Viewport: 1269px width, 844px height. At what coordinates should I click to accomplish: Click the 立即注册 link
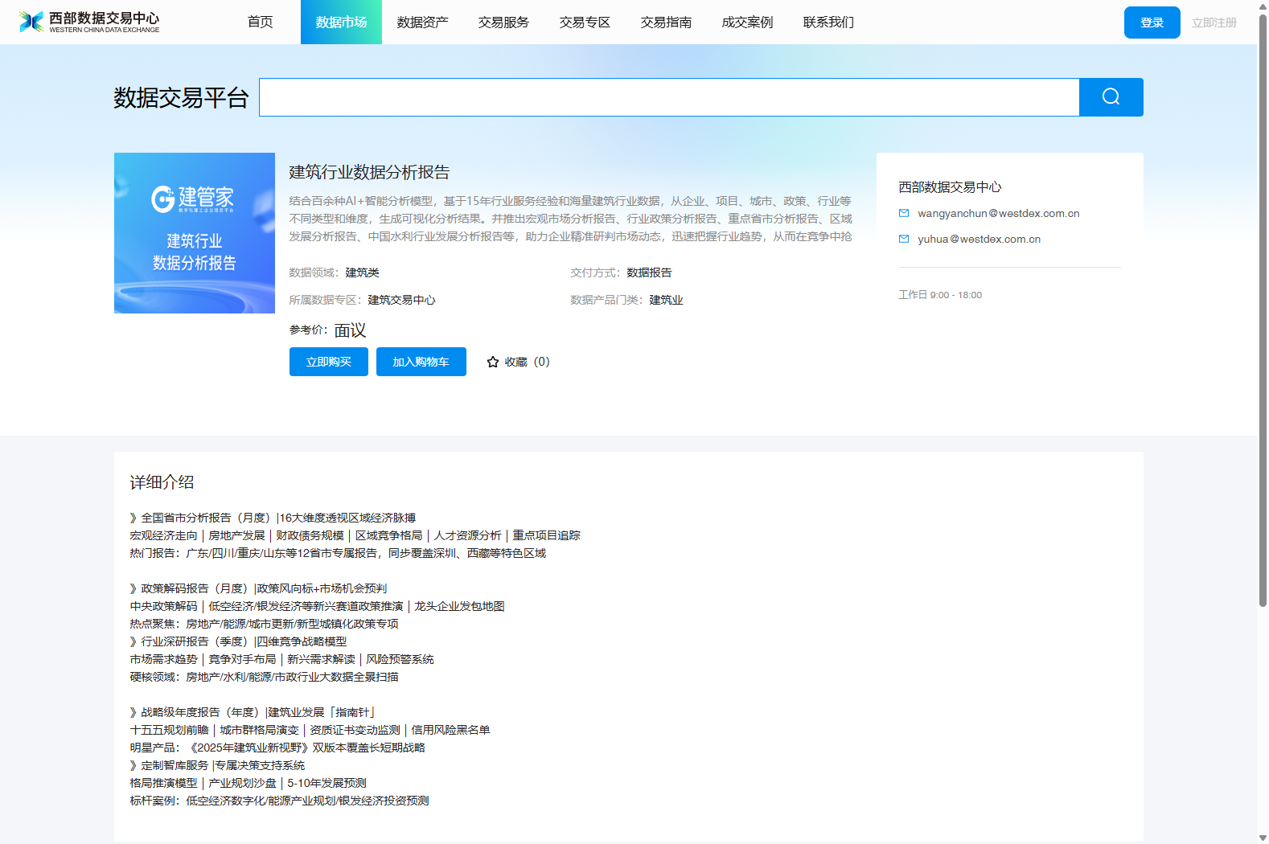[x=1214, y=23]
